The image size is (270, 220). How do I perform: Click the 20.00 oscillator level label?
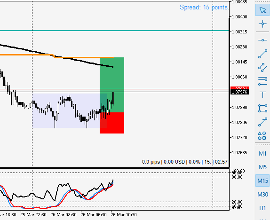pyautogui.click(x=237, y=202)
